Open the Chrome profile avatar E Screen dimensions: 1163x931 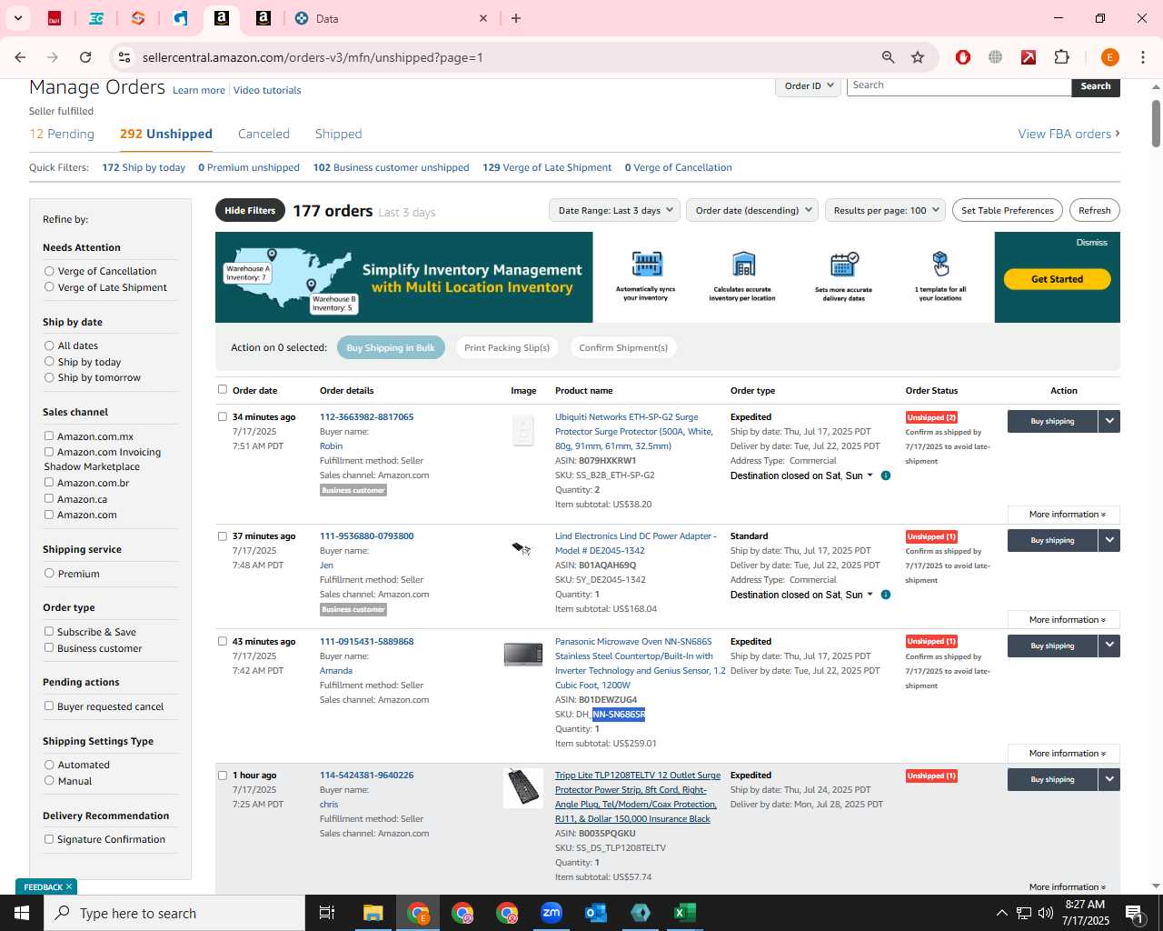click(x=1109, y=57)
